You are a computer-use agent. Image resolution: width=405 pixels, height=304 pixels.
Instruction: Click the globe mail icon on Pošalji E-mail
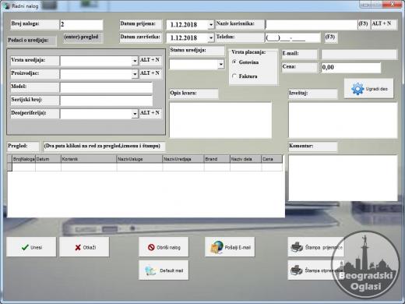[x=217, y=247]
